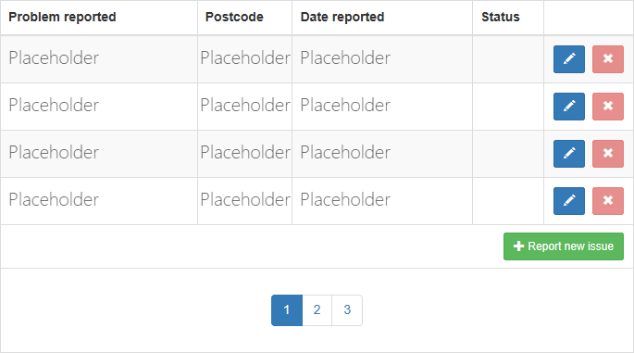Click the Postcode column header
This screenshot has height=353, width=634.
point(234,17)
